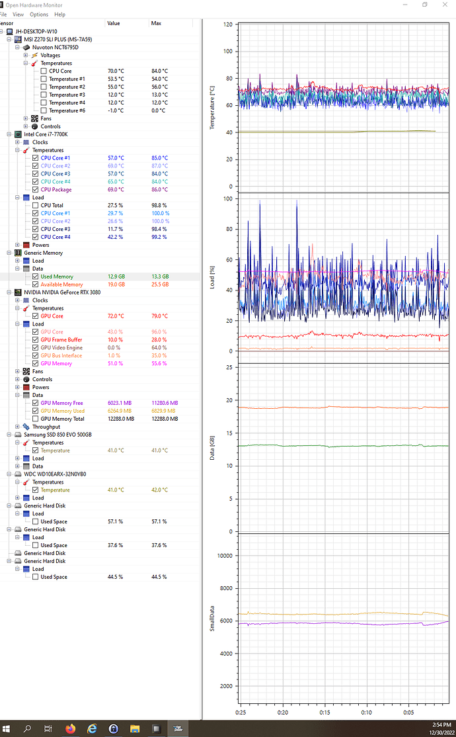Uncheck WDC WD10EARX Temperature checkbox
This screenshot has height=737, width=456.
click(35, 490)
